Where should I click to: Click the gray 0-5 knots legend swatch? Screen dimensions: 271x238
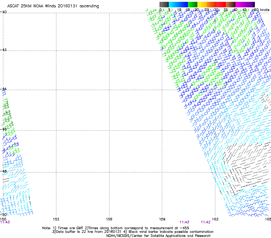pos(164,4)
